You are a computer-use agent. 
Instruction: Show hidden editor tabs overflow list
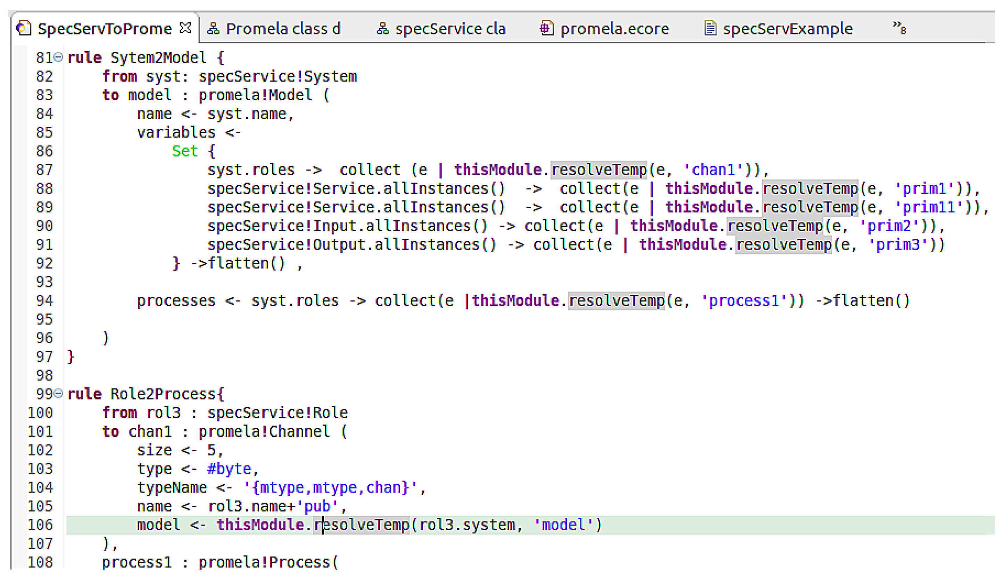pos(899,28)
